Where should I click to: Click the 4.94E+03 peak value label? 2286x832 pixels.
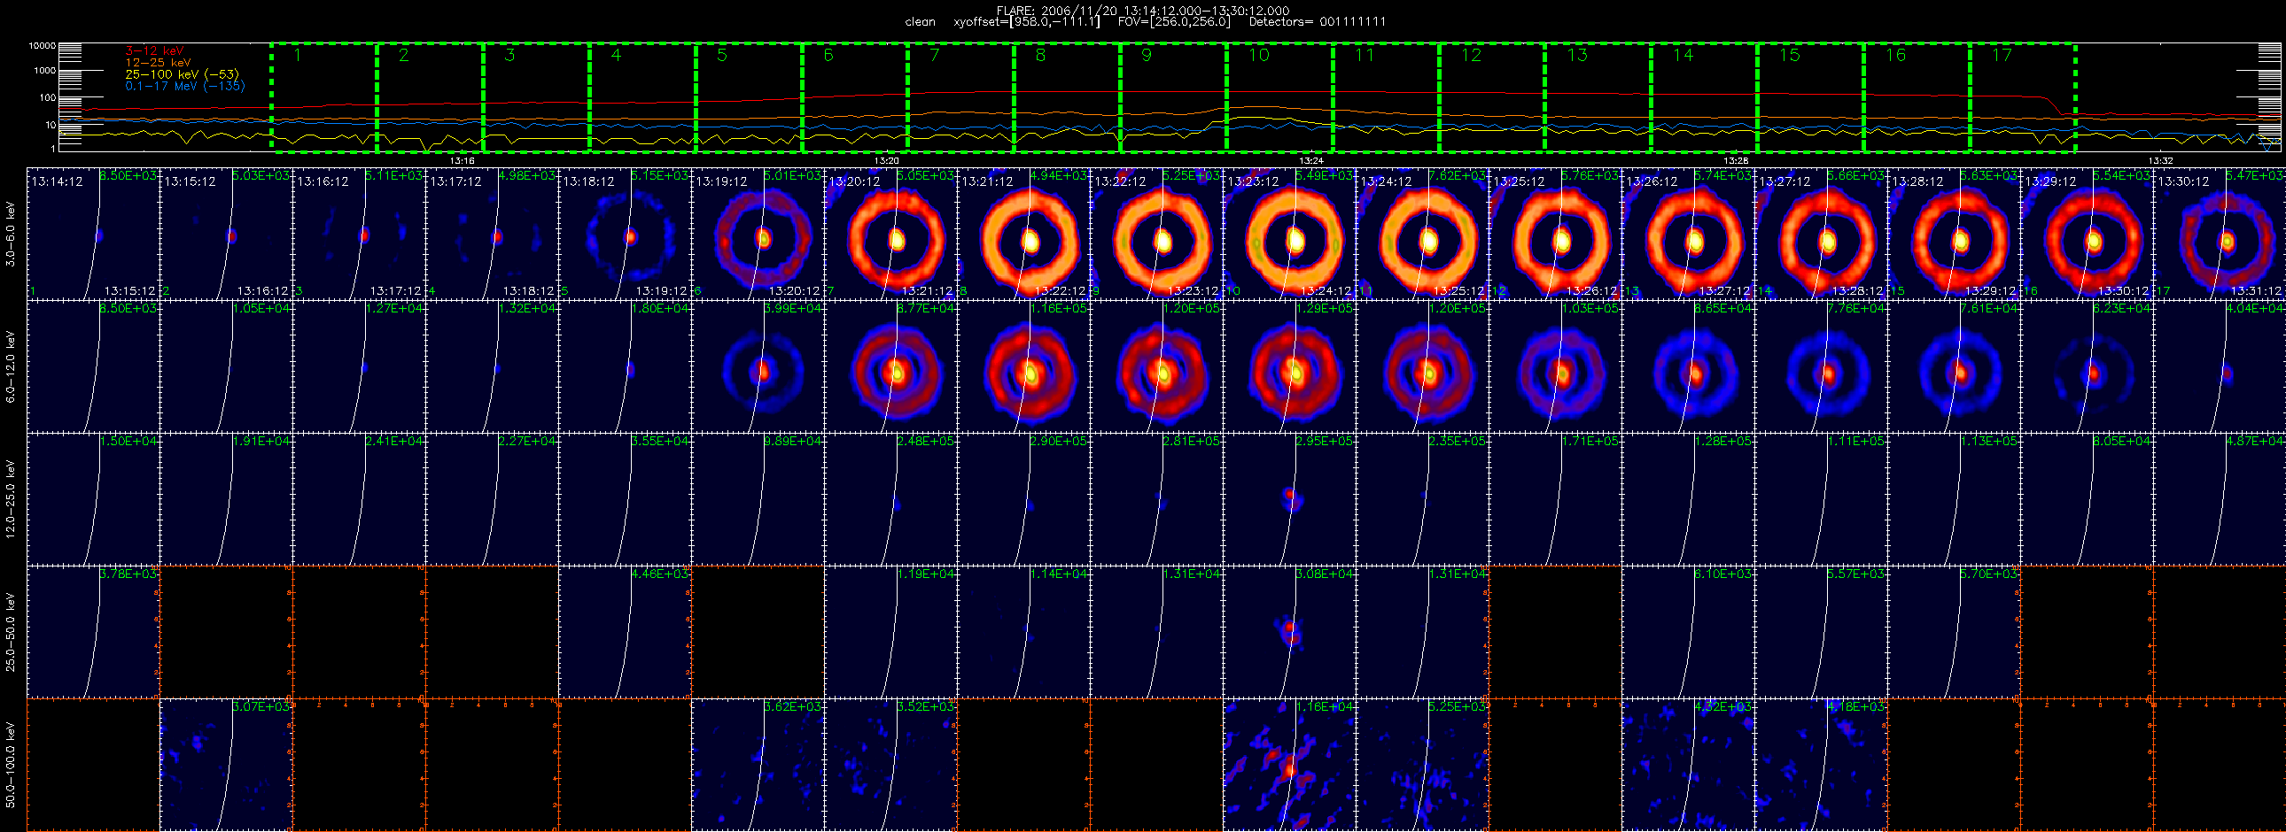(1060, 176)
